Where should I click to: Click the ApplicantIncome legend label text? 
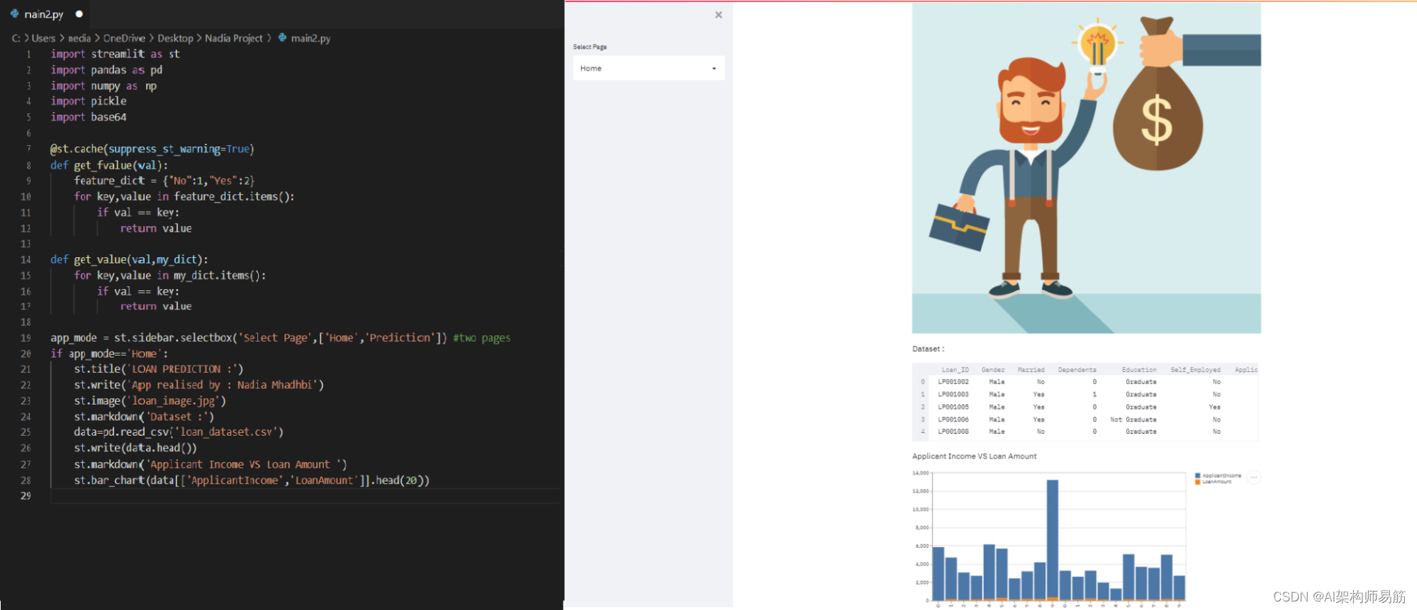pos(1221,475)
